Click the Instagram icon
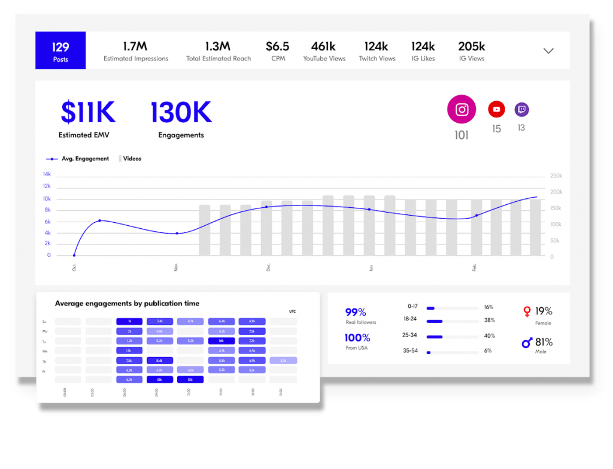 pyautogui.click(x=462, y=110)
